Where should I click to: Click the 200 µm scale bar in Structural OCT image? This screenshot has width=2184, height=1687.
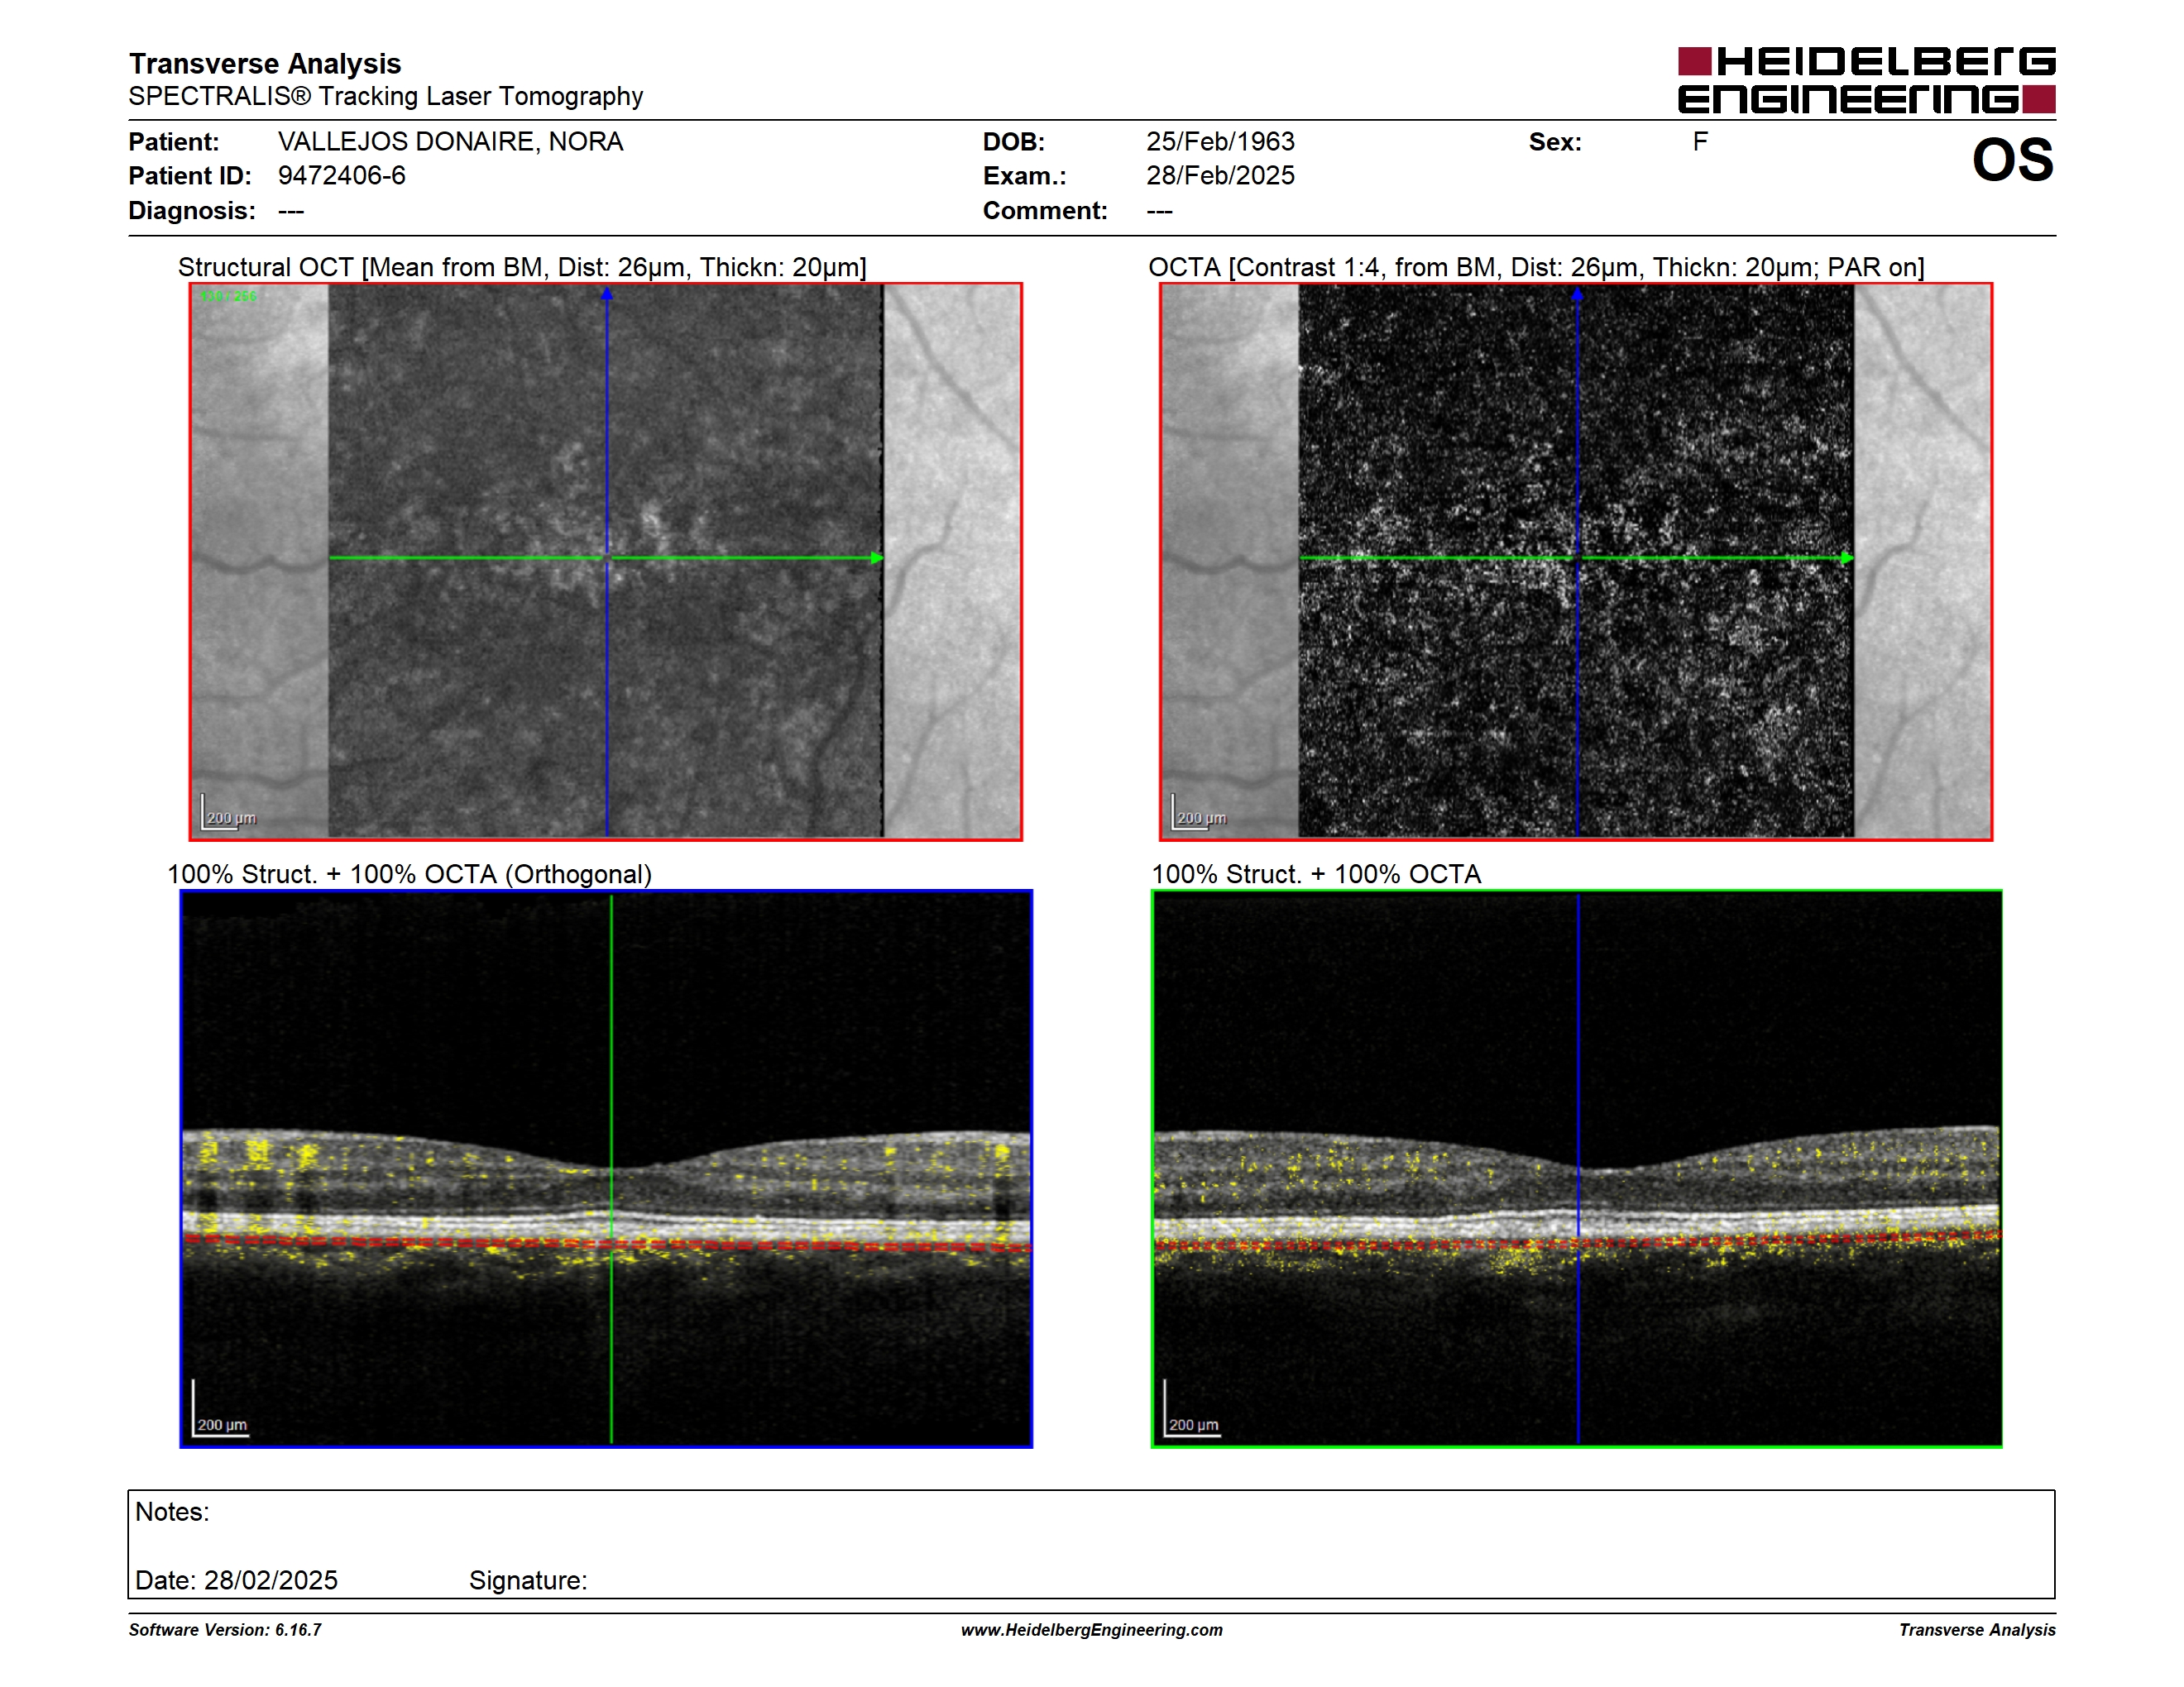[229, 813]
